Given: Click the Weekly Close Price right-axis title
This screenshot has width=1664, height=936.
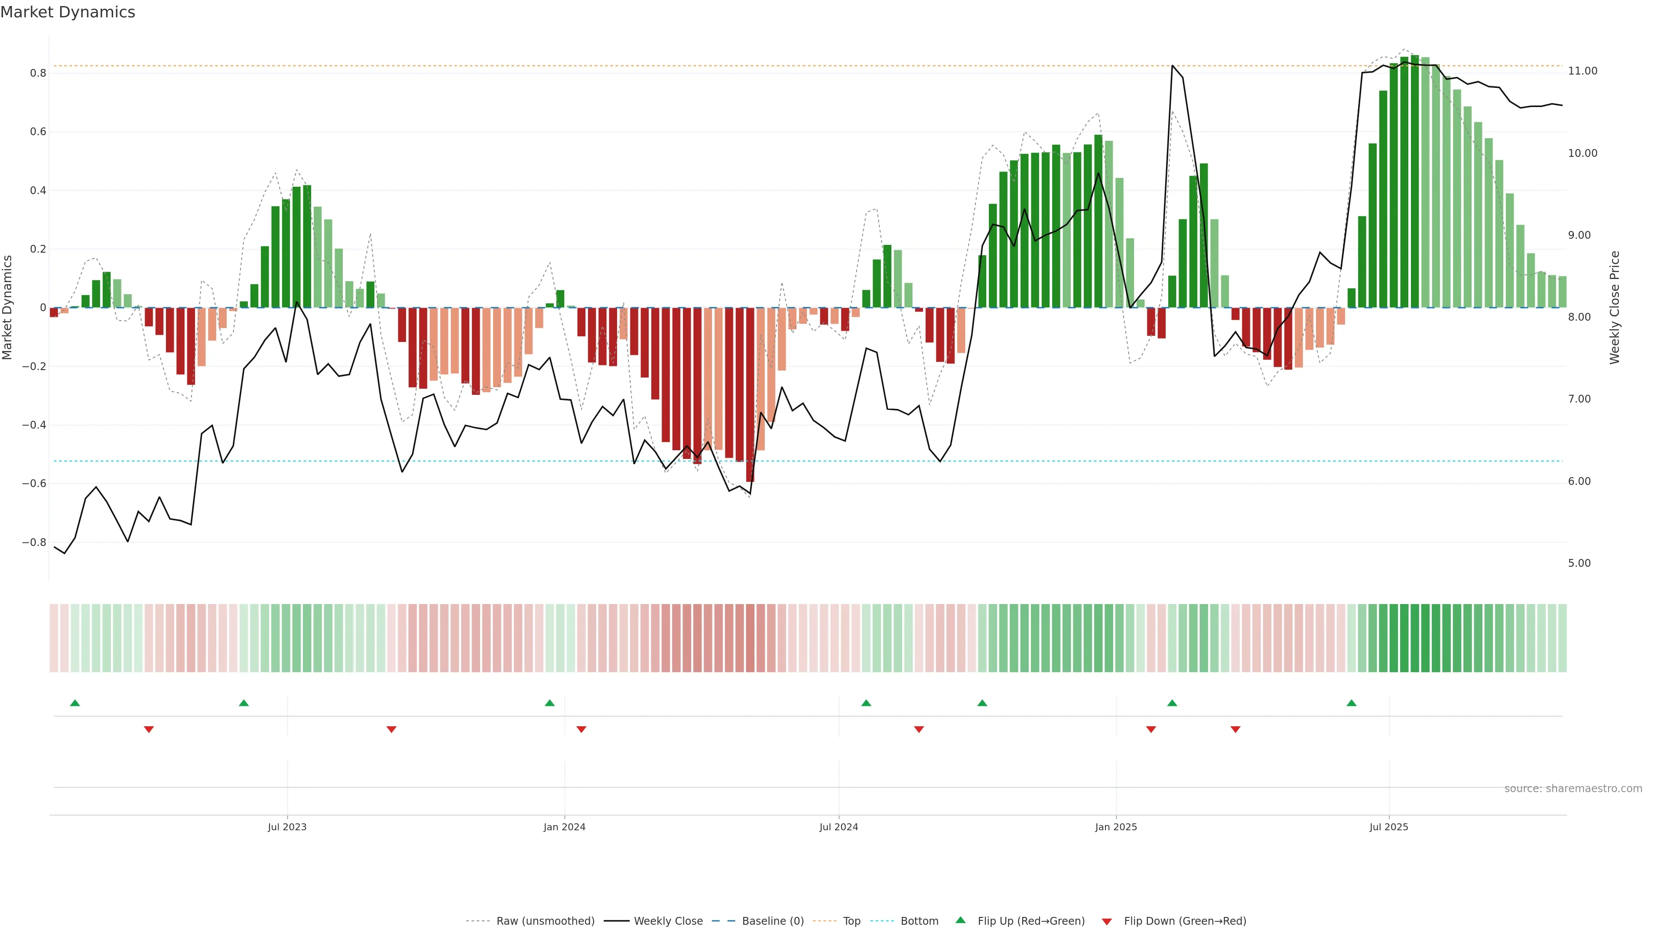Looking at the screenshot, I should [1614, 308].
